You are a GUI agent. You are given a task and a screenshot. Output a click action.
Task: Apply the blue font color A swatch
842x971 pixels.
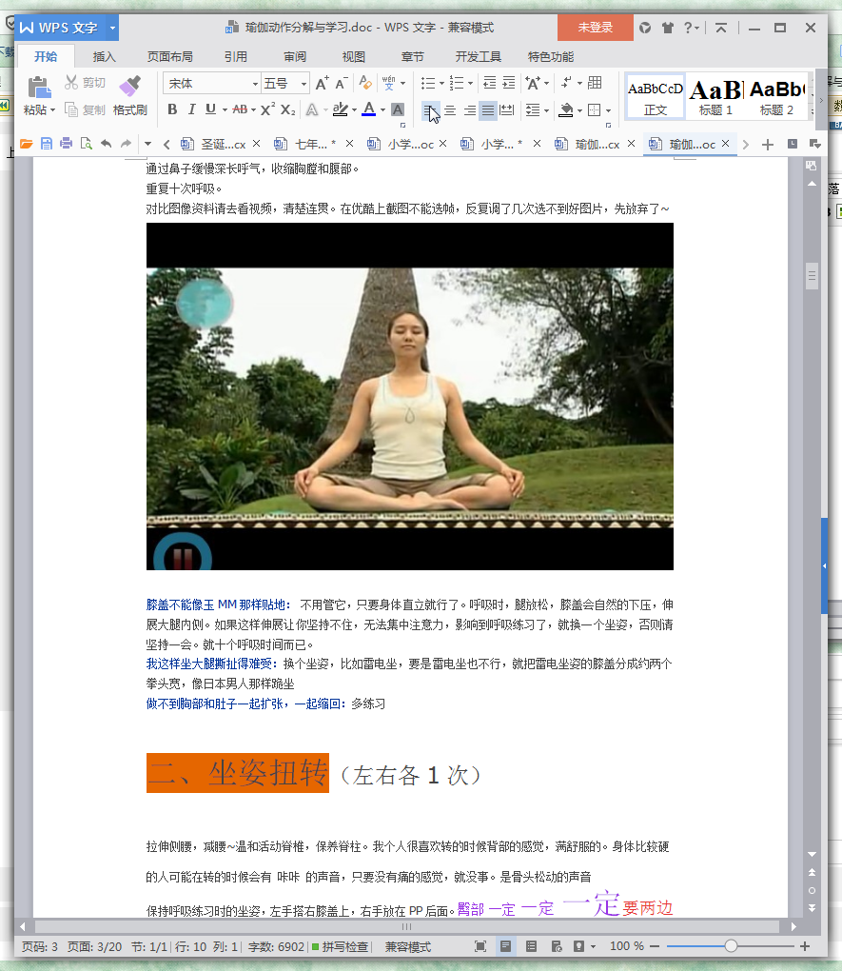coord(369,109)
